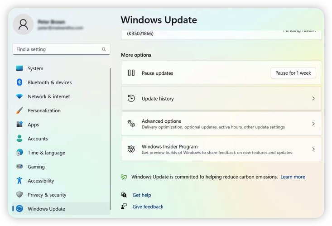Select Accounts in the sidebar
The height and width of the screenshot is (226, 332).
(38, 139)
